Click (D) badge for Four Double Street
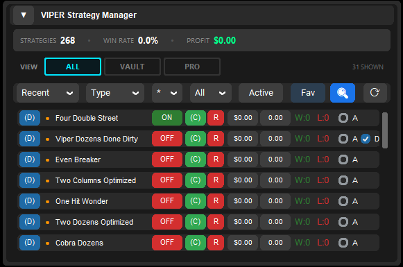This screenshot has width=403, height=267. [30, 118]
